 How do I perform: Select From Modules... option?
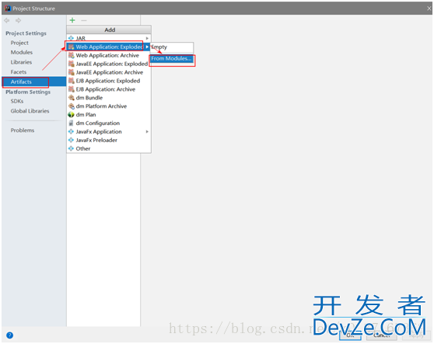172,58
